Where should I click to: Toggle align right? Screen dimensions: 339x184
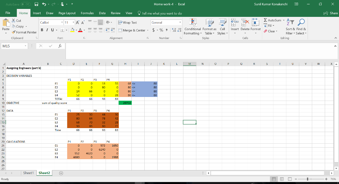click(100, 30)
